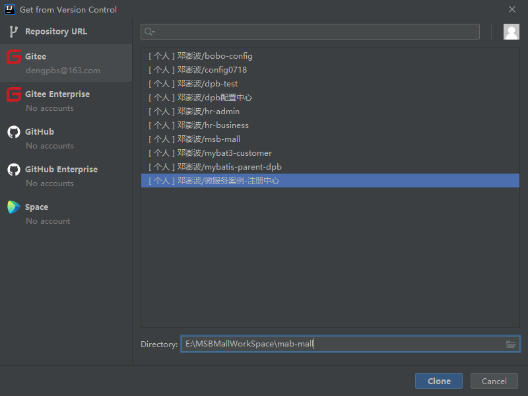Screen dimensions: 528x396
Task: Close the Get from Version Control dialog
Action: coord(512,9)
